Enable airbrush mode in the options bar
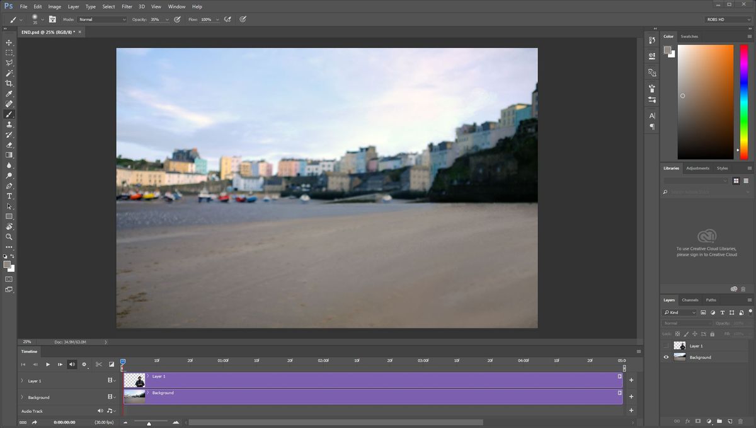Image resolution: width=756 pixels, height=428 pixels. [227, 19]
